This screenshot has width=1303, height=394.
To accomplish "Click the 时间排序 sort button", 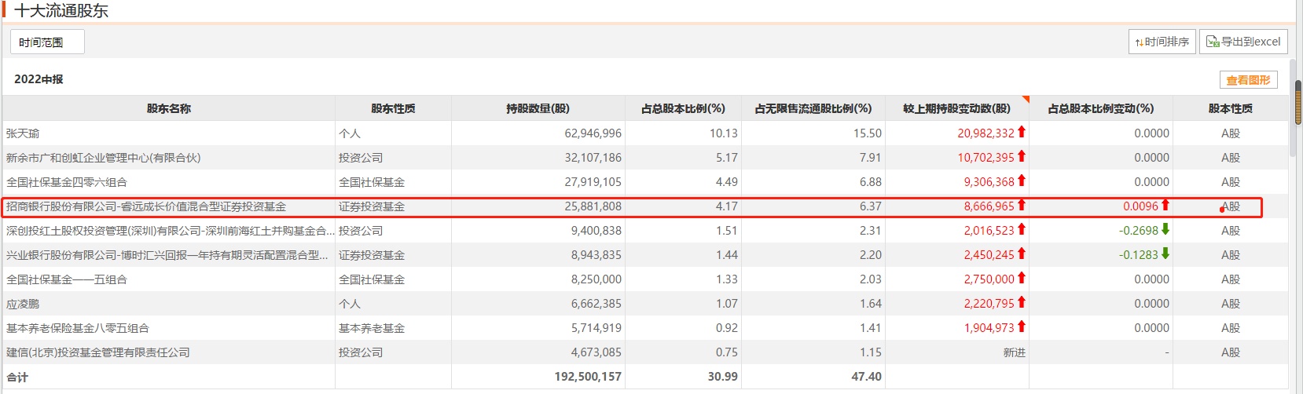I will pos(1162,42).
